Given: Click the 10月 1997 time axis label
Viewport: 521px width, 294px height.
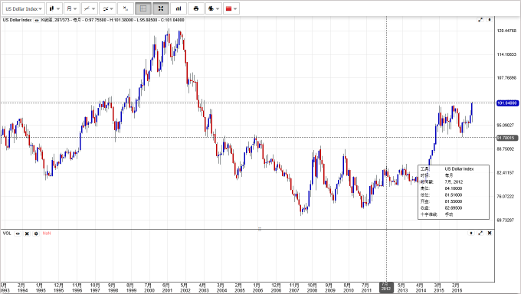Looking at the screenshot, I should (x=95, y=288).
